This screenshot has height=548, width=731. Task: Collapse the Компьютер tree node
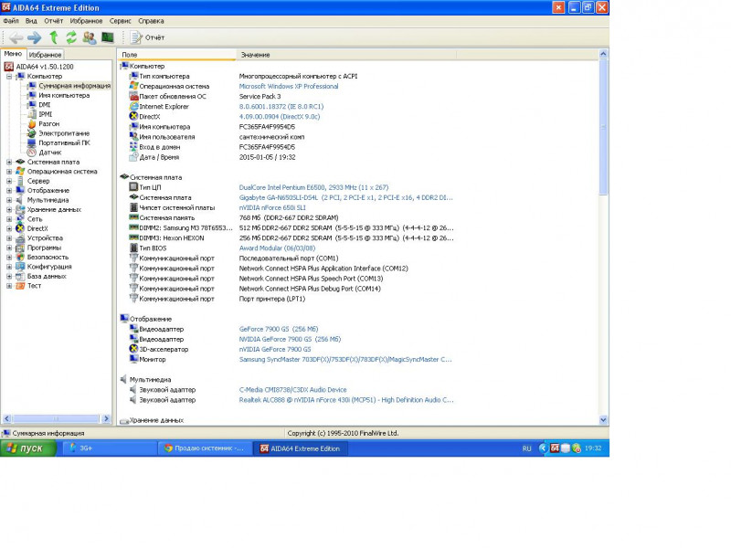click(x=9, y=77)
